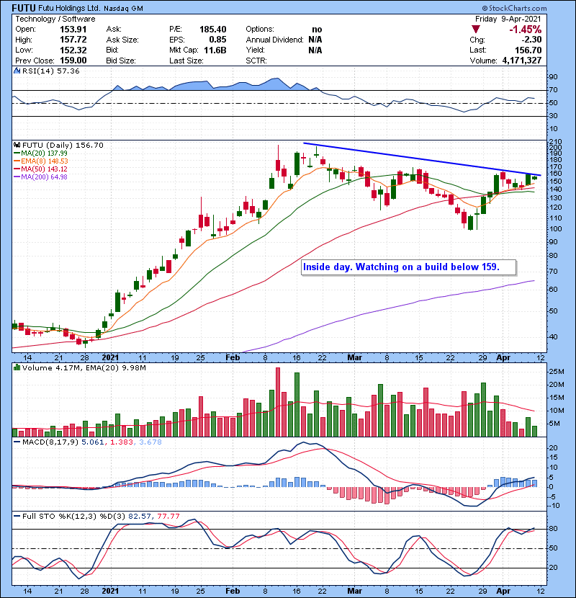Click the 'Inside day' annotation text box
The height and width of the screenshot is (598, 576).
409,267
